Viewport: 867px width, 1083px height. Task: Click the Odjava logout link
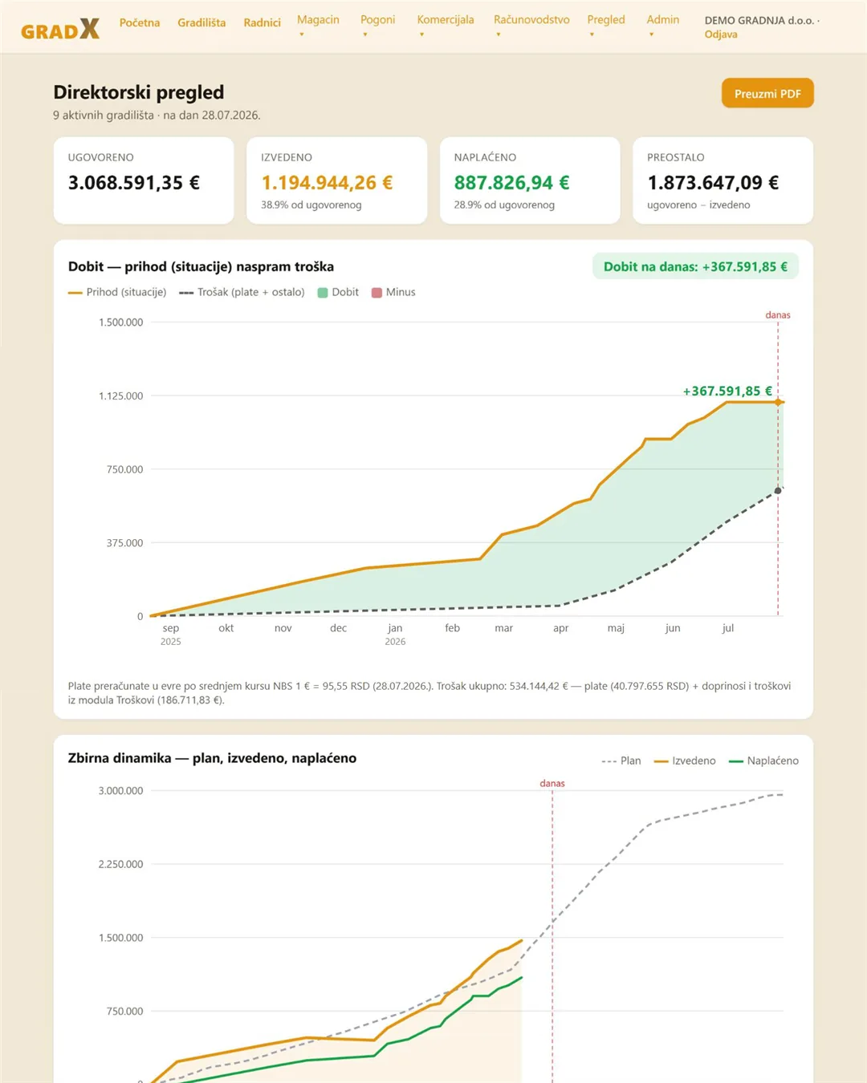coord(721,34)
